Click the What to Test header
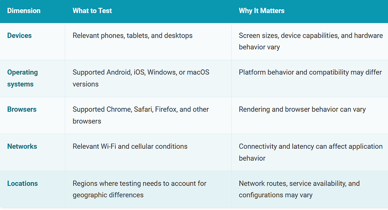 click(92, 10)
